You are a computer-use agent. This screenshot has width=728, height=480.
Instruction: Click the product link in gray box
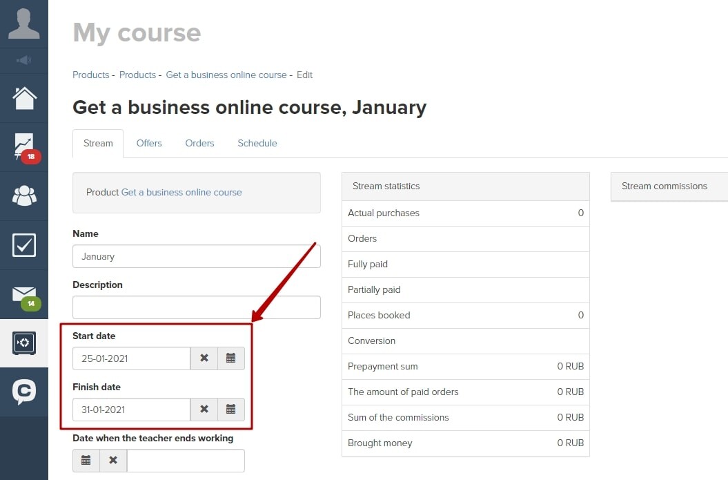point(181,192)
